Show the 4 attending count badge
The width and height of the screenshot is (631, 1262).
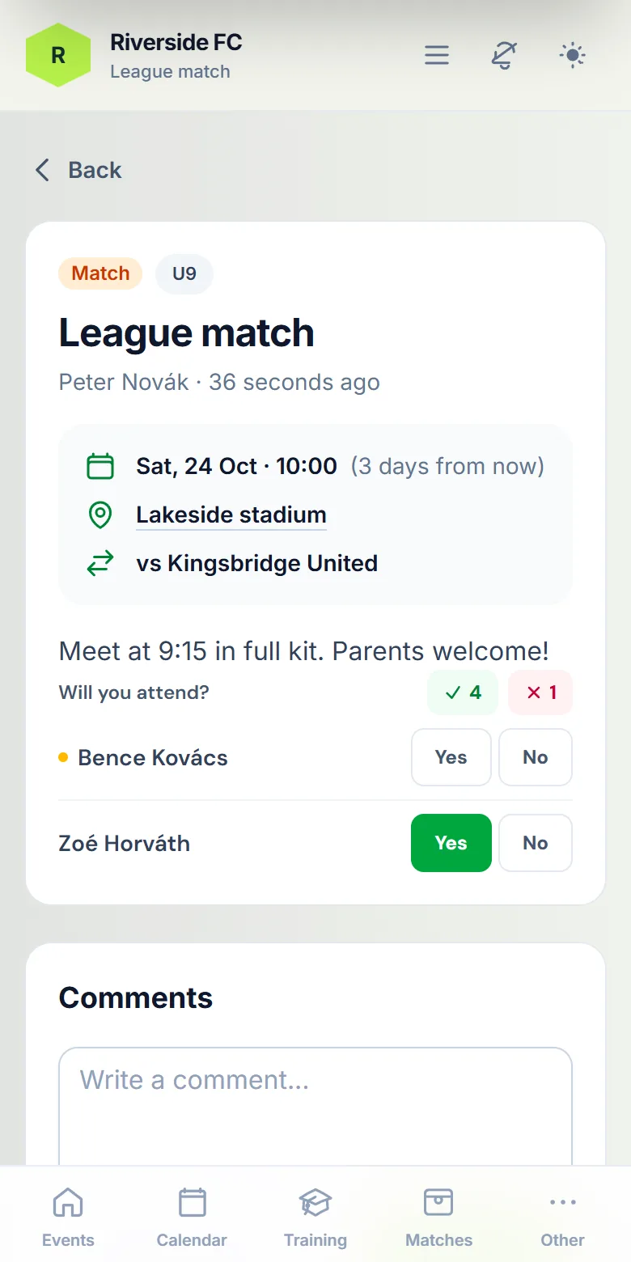coord(464,692)
